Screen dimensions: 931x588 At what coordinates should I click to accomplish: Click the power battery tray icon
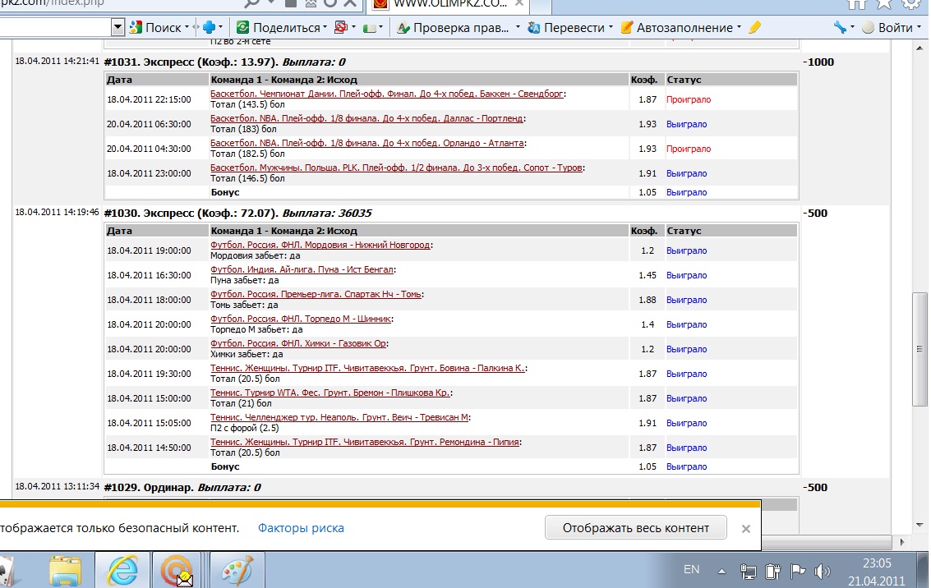coord(773,572)
